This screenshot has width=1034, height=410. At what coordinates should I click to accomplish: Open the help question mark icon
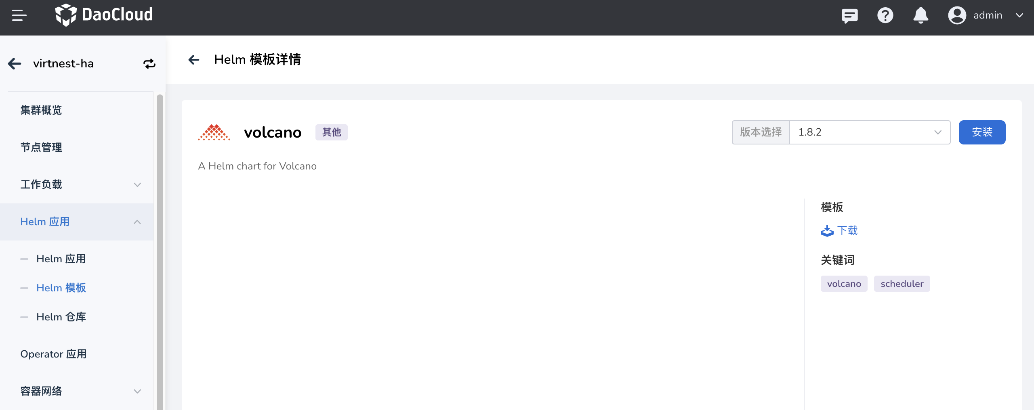pos(885,16)
